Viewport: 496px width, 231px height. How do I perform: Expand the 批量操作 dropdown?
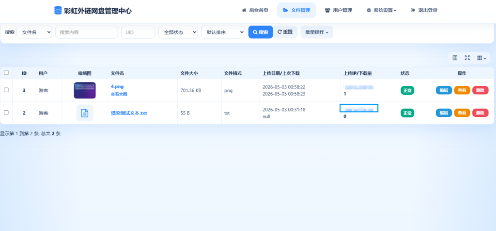(317, 32)
